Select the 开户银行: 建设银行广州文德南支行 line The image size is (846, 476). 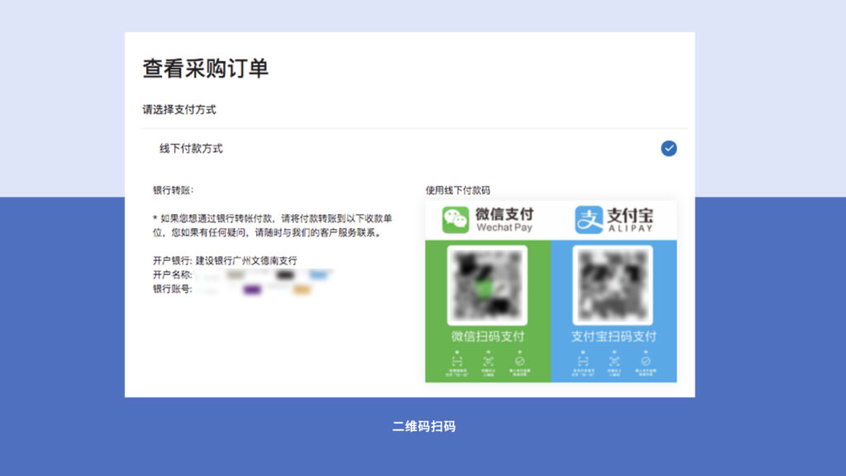coord(225,260)
